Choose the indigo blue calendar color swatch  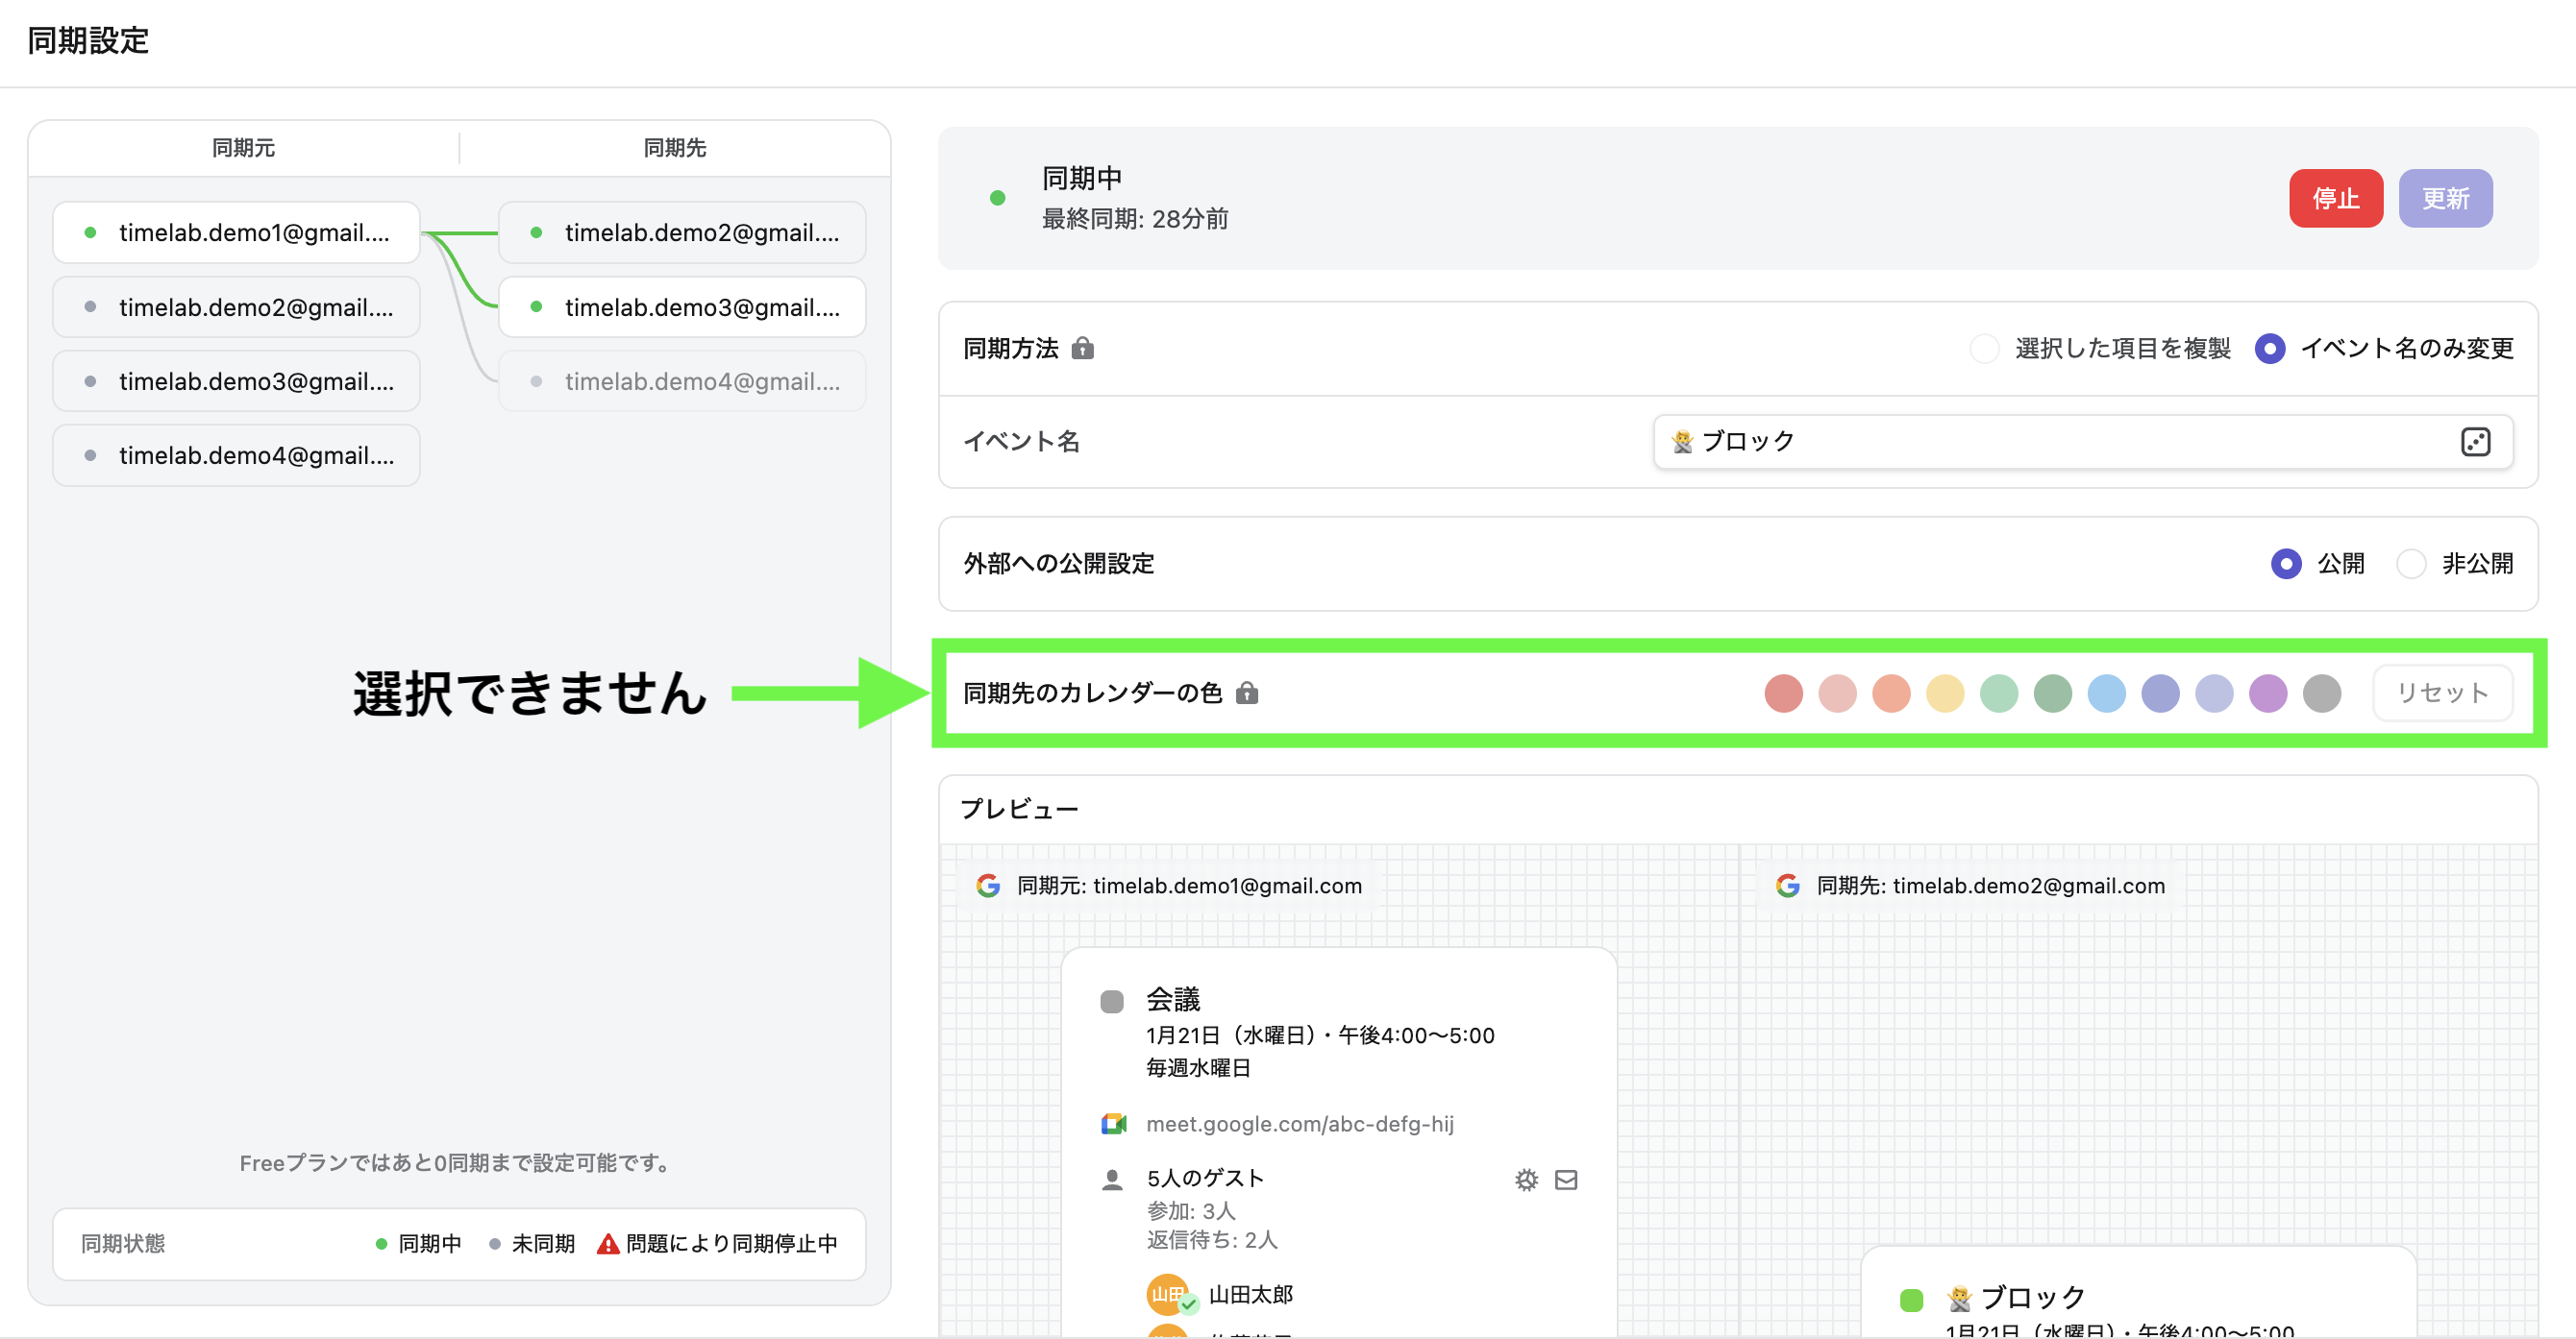pos(2161,693)
